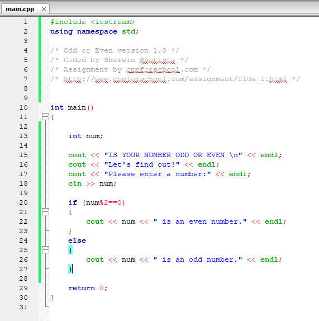Click string " is an odd number."
This screenshot has width=319, height=321.
(x=198, y=259)
